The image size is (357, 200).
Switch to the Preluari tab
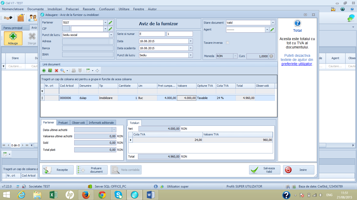[x=63, y=123]
